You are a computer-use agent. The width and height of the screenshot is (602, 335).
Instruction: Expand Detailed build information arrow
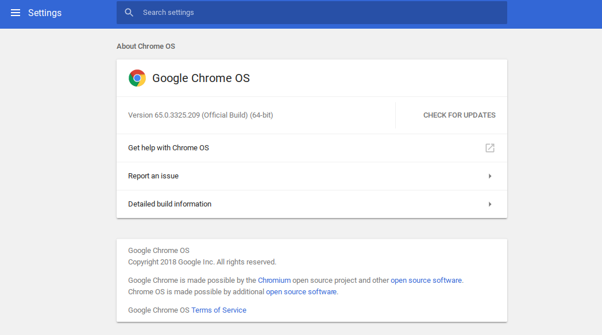pos(490,204)
